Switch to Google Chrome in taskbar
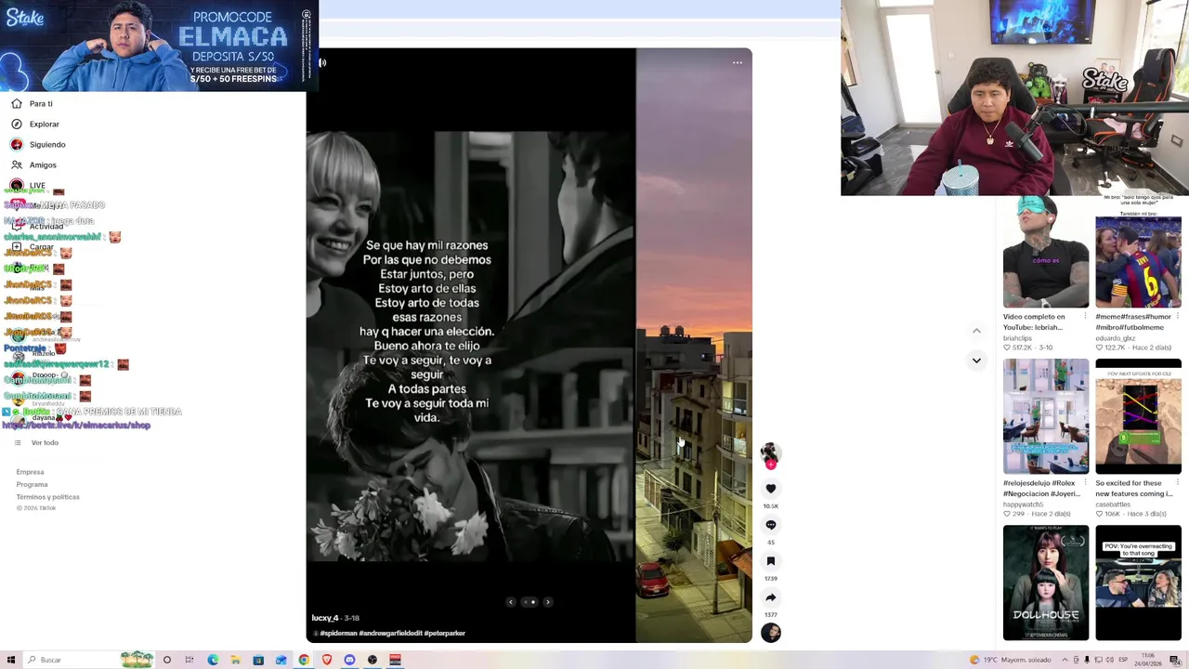 [x=304, y=660]
